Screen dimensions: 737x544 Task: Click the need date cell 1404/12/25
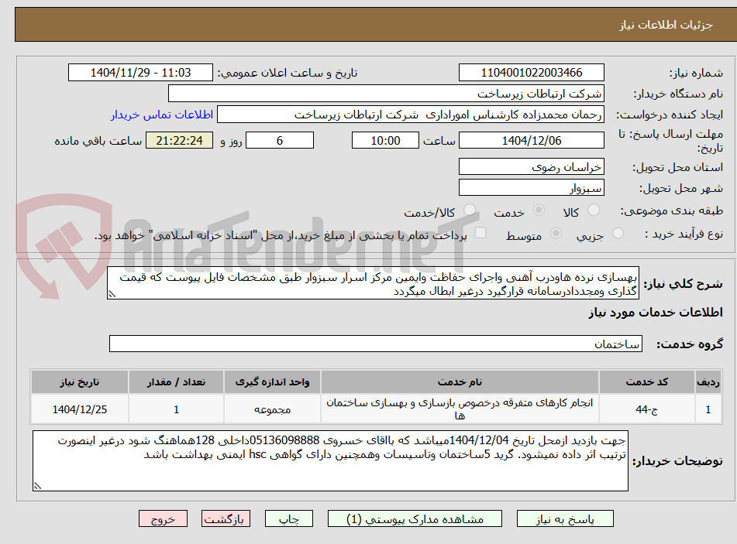79,409
